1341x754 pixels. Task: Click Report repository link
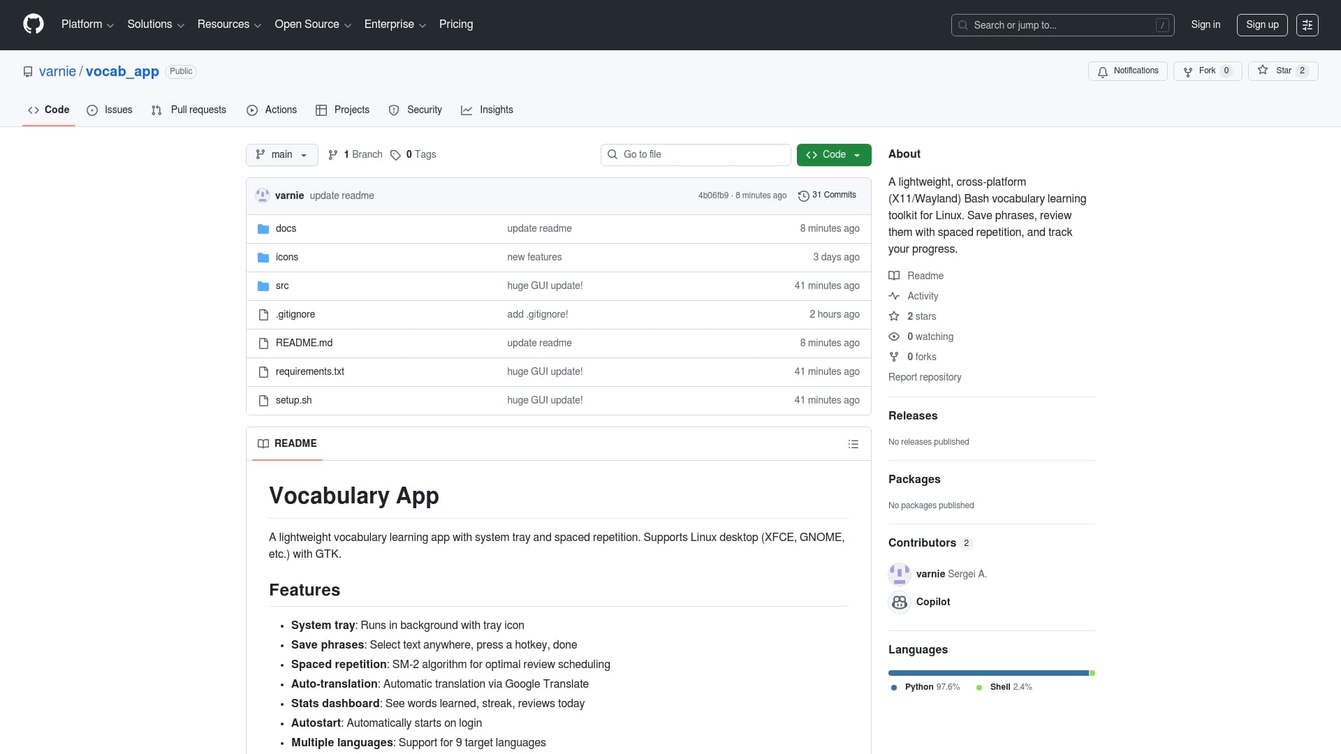[x=924, y=377]
